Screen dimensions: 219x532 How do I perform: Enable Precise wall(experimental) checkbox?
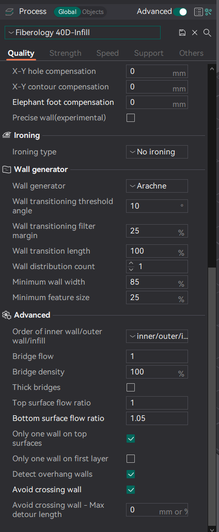[x=131, y=118]
